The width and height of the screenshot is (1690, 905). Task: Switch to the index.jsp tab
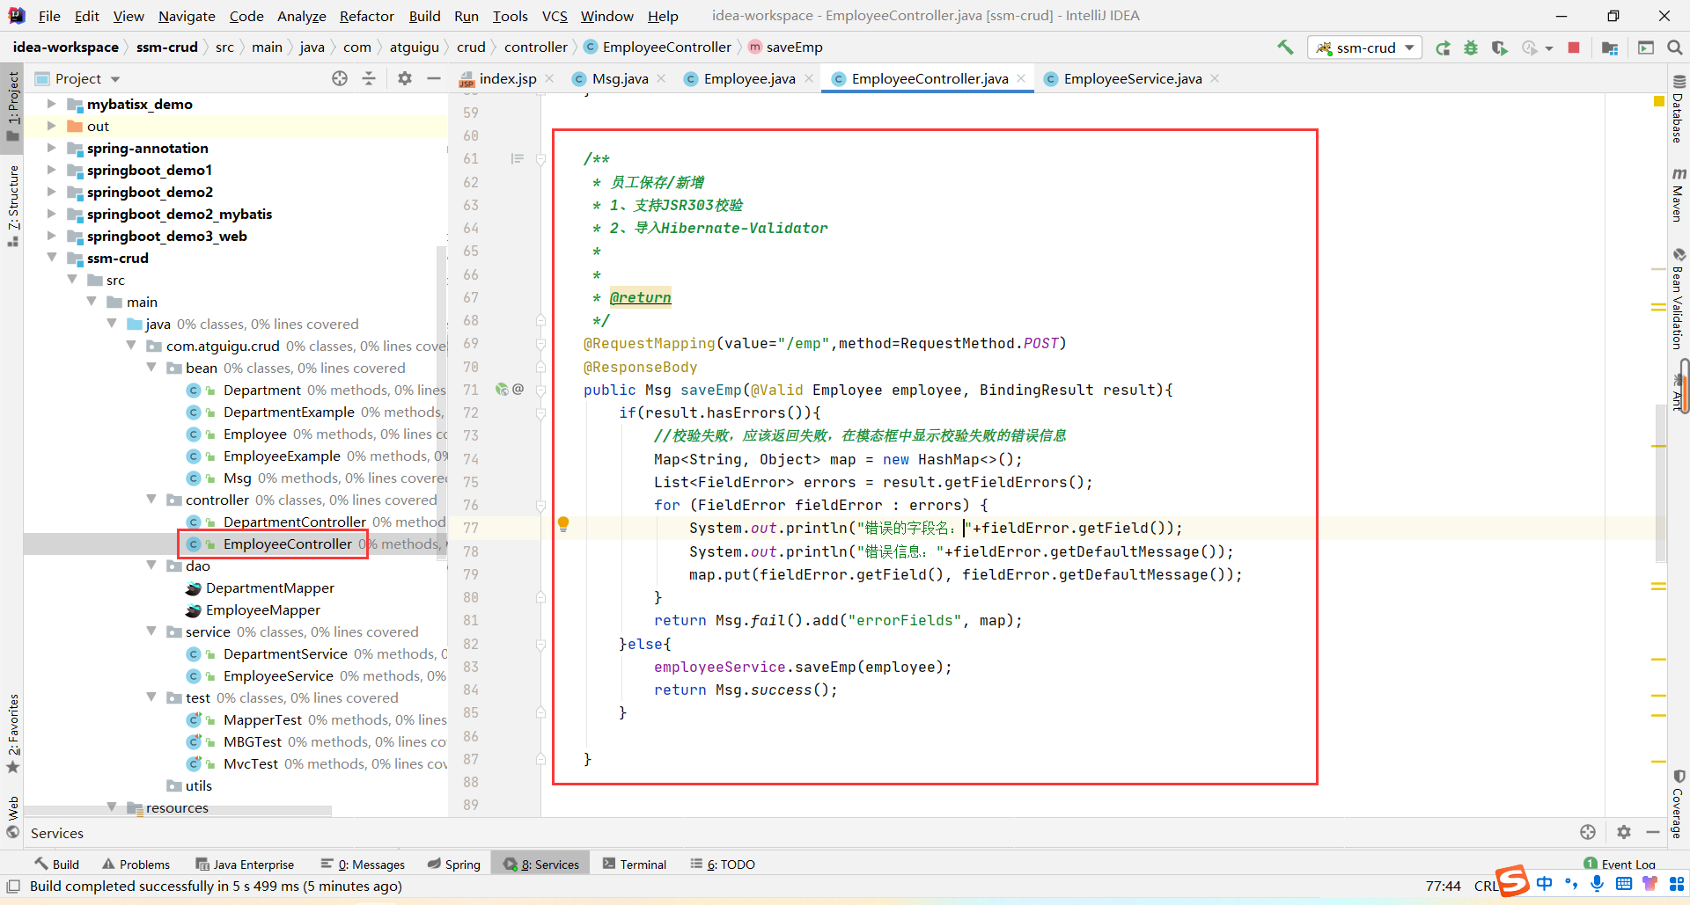pos(508,78)
